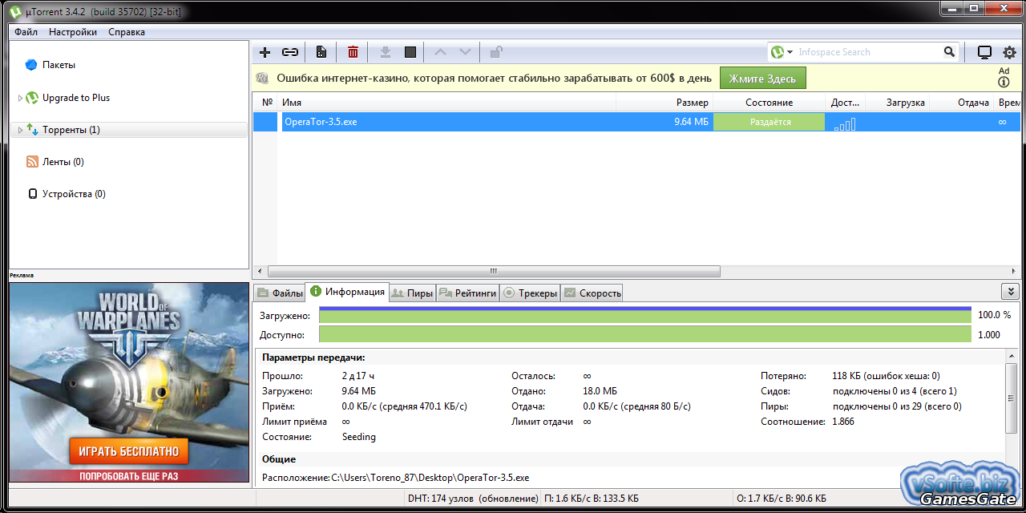
Task: Select Пакеты in the sidebar
Action: [x=59, y=65]
